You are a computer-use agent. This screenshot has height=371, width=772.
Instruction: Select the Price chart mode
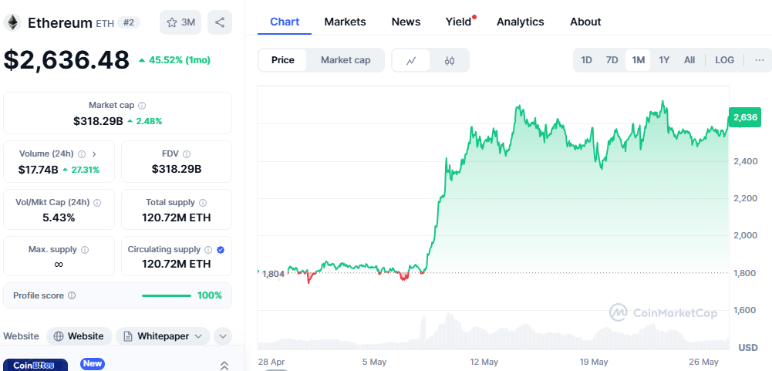click(282, 60)
